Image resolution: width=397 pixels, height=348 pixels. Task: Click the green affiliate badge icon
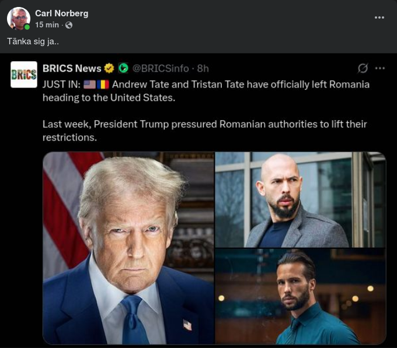coord(123,68)
